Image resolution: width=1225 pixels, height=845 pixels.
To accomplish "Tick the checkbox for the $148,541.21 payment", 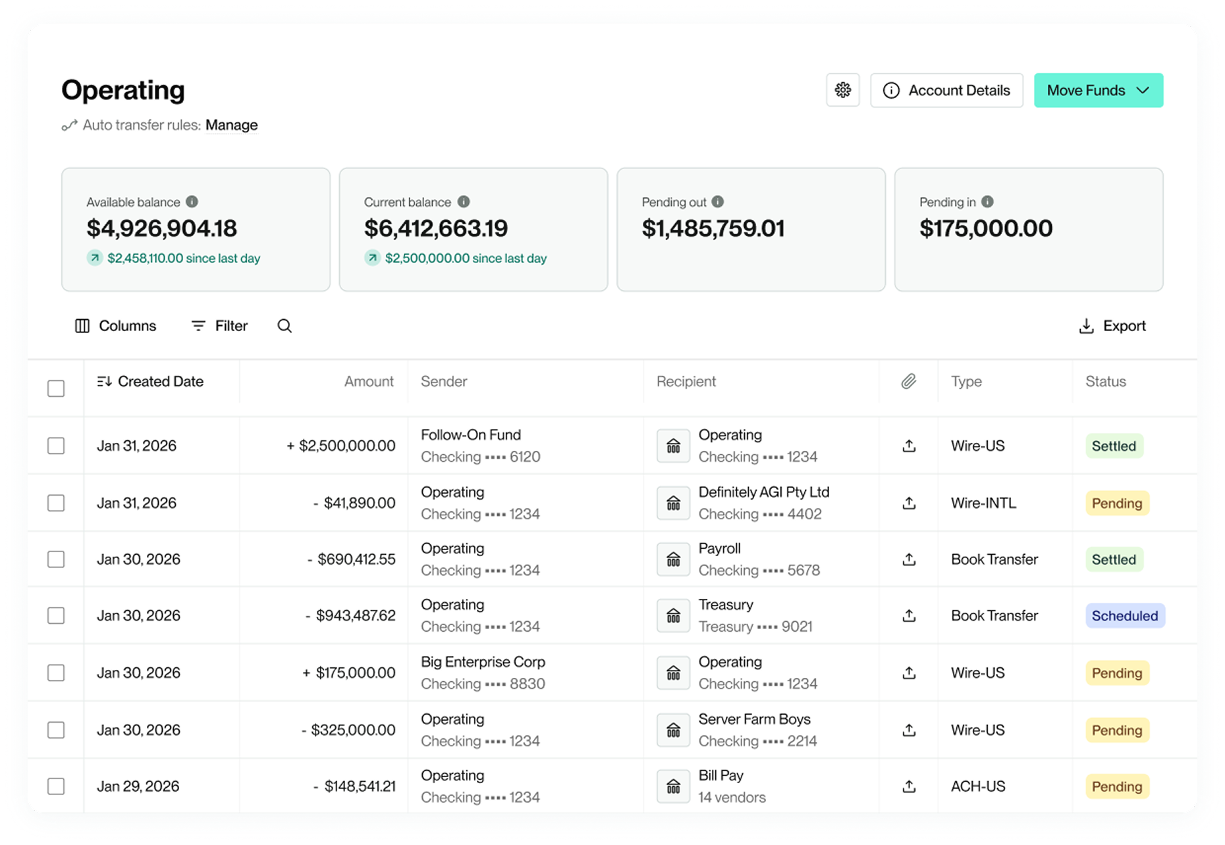I will [x=56, y=786].
